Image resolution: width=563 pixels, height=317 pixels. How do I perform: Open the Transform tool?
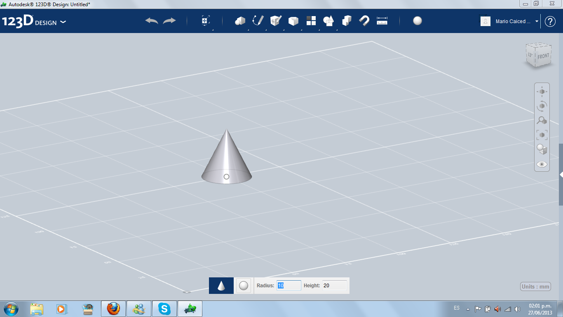206,21
